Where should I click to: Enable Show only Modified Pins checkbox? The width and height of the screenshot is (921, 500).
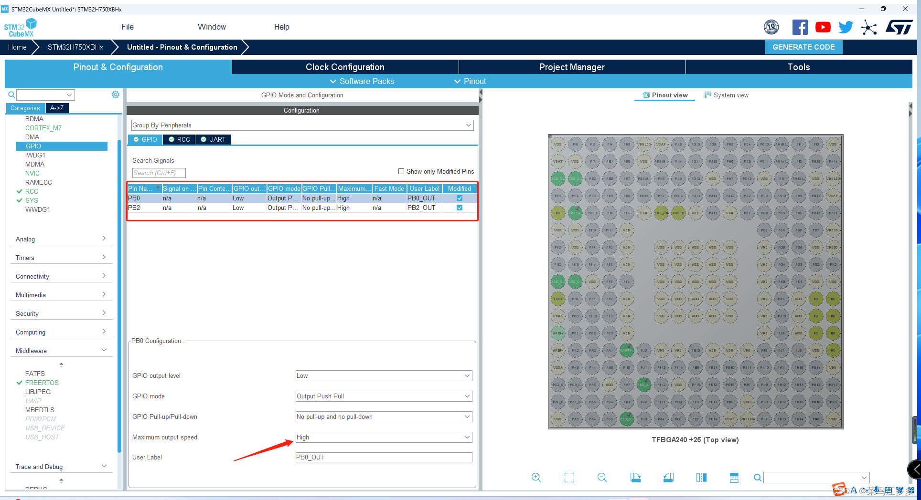401,171
